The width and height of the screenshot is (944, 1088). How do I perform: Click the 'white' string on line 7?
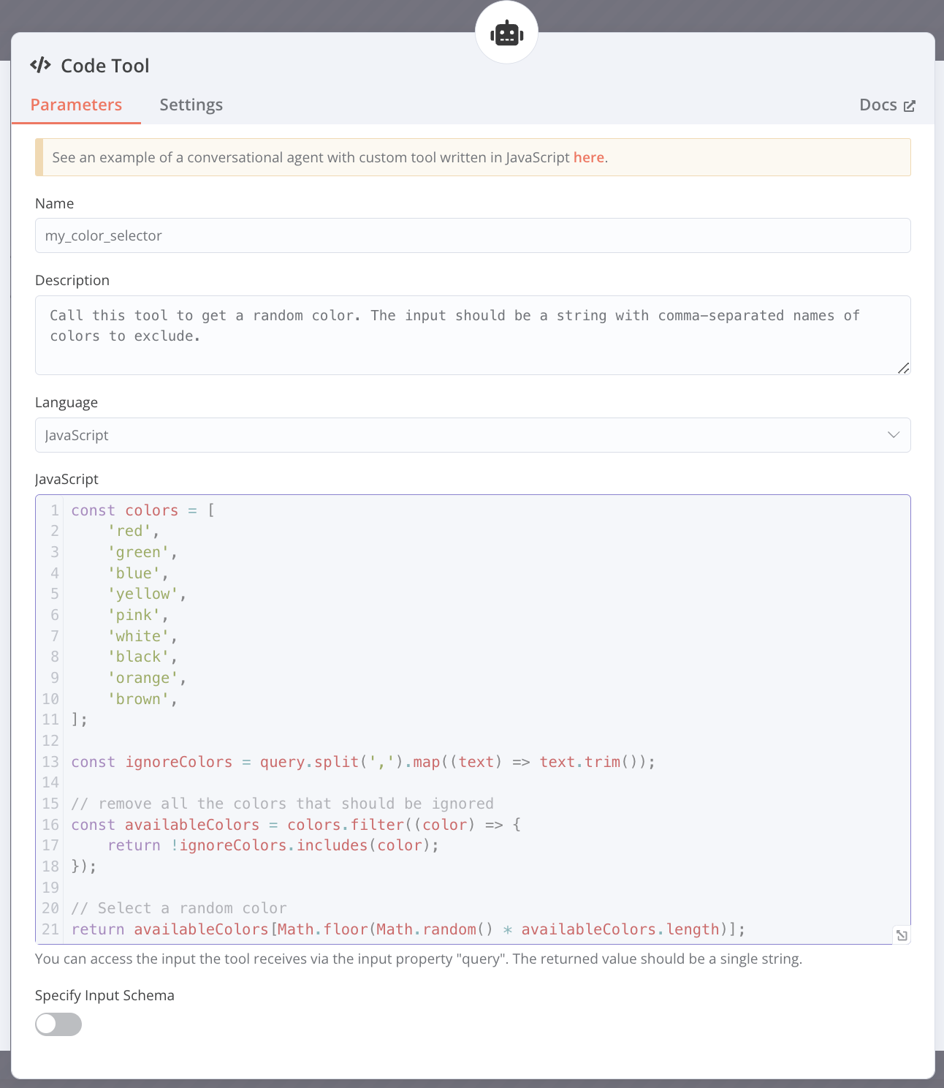[x=138, y=636]
